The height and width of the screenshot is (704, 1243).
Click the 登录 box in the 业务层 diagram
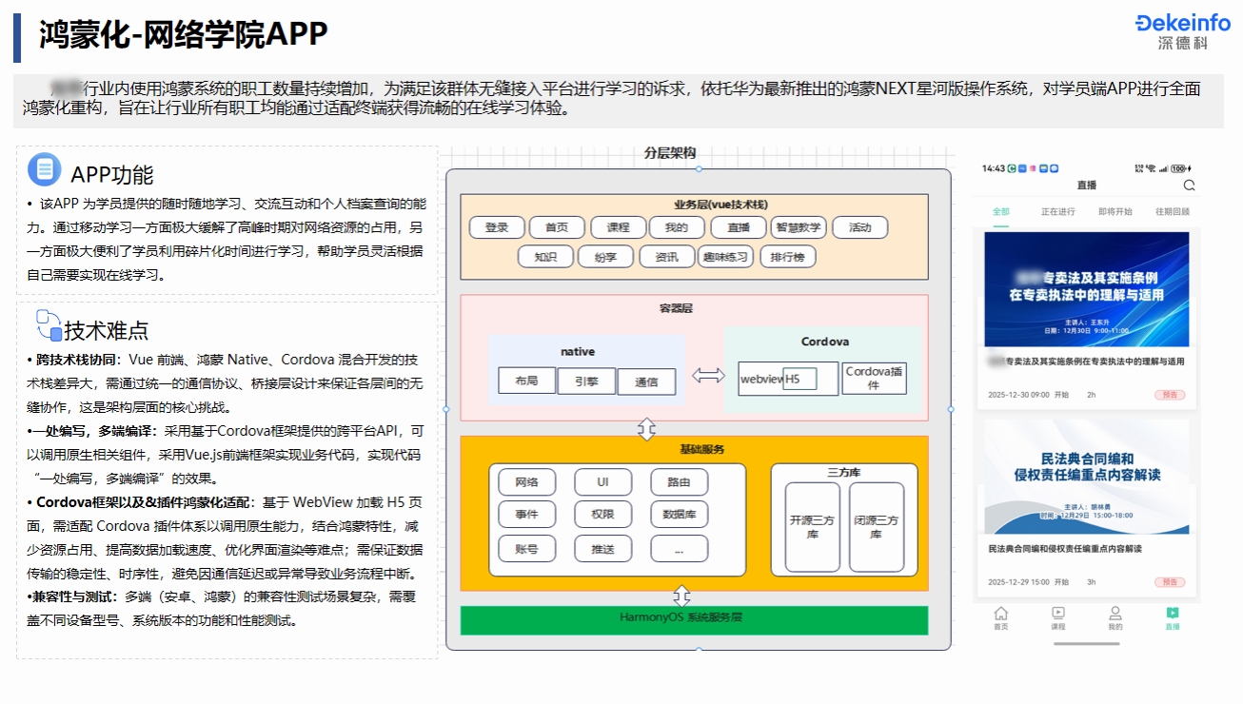[496, 227]
